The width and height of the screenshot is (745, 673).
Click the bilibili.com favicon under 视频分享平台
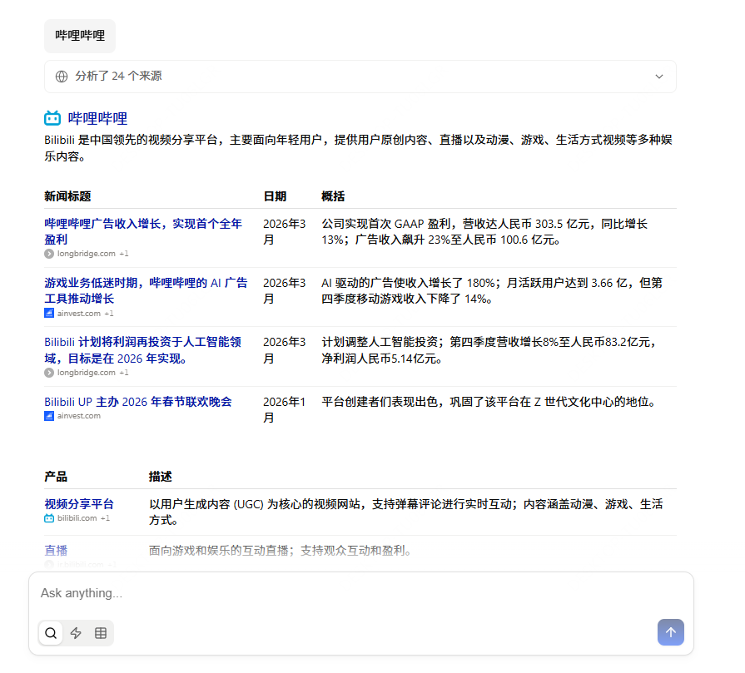tap(48, 517)
